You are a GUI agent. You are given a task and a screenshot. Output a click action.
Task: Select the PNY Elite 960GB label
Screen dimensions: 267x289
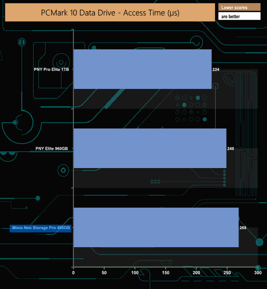click(52, 149)
